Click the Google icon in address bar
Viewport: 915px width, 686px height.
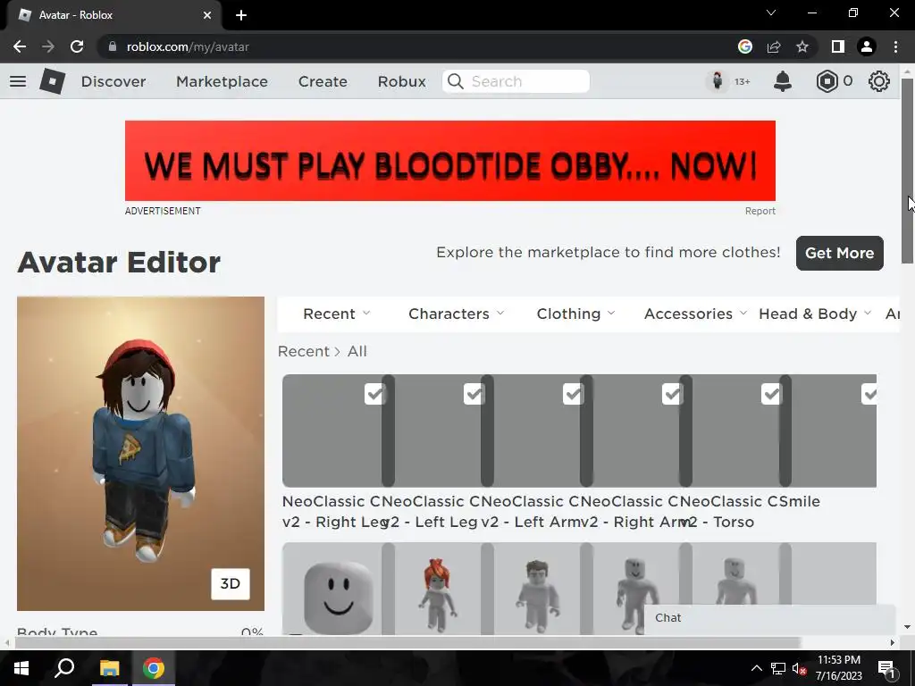click(745, 46)
